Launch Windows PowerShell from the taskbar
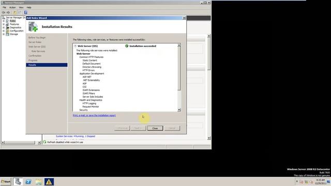This screenshot has height=186, width=331. [28, 181]
